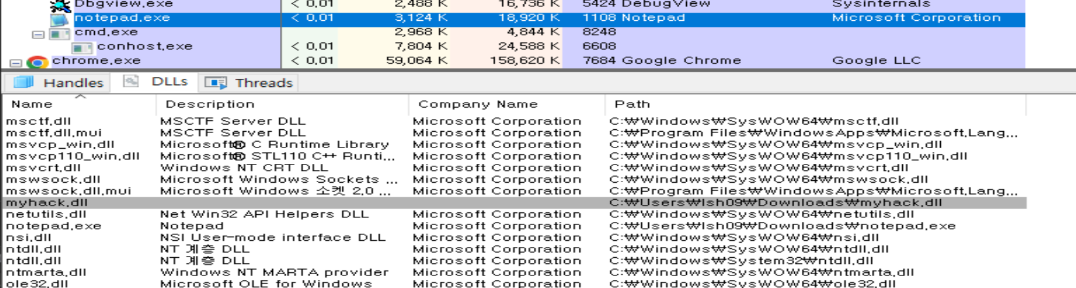Viewport: 1076px width, 288px height.
Task: Click the cmd.exe process icon
Action: (x=60, y=33)
